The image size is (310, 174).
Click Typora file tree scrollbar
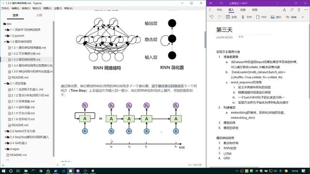(53, 89)
